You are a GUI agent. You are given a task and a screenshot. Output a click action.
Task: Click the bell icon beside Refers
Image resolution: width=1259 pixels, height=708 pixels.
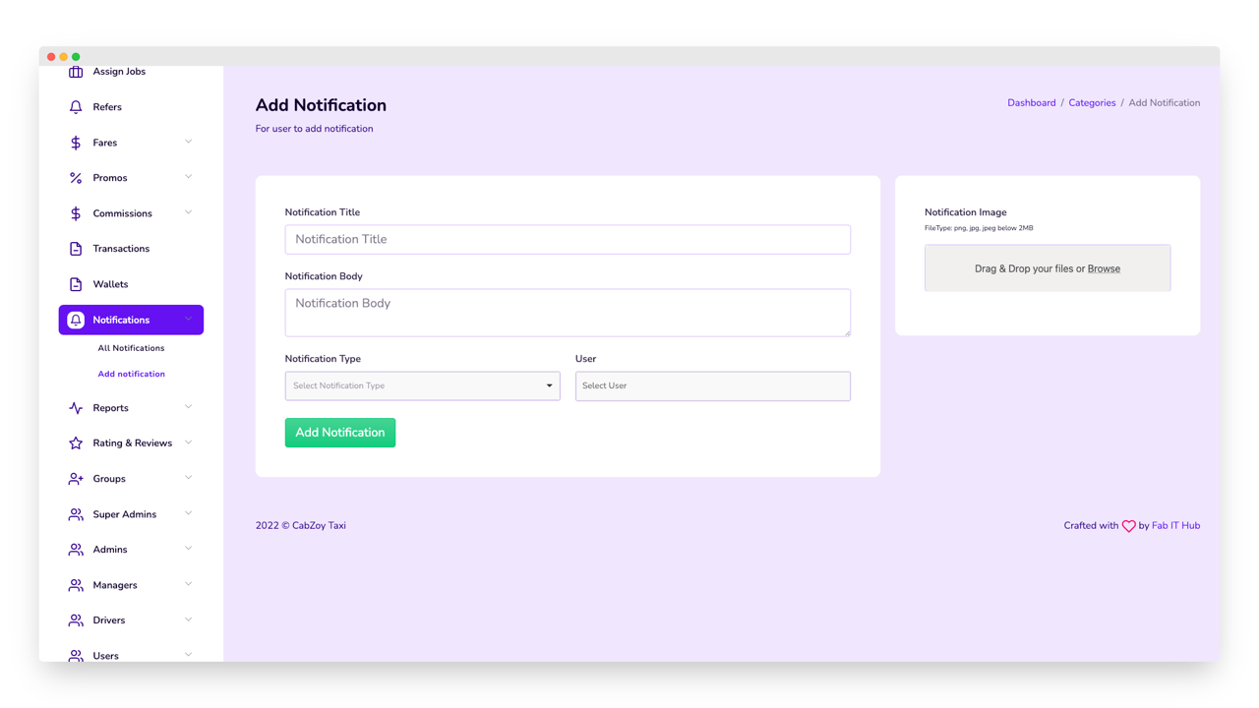click(76, 107)
